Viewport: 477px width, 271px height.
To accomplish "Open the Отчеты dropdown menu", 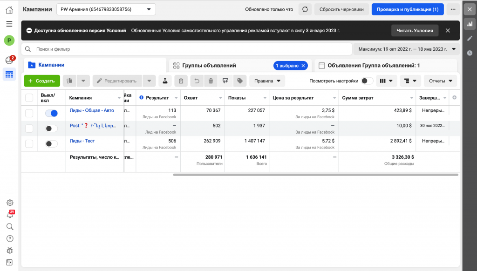I will click(x=440, y=81).
